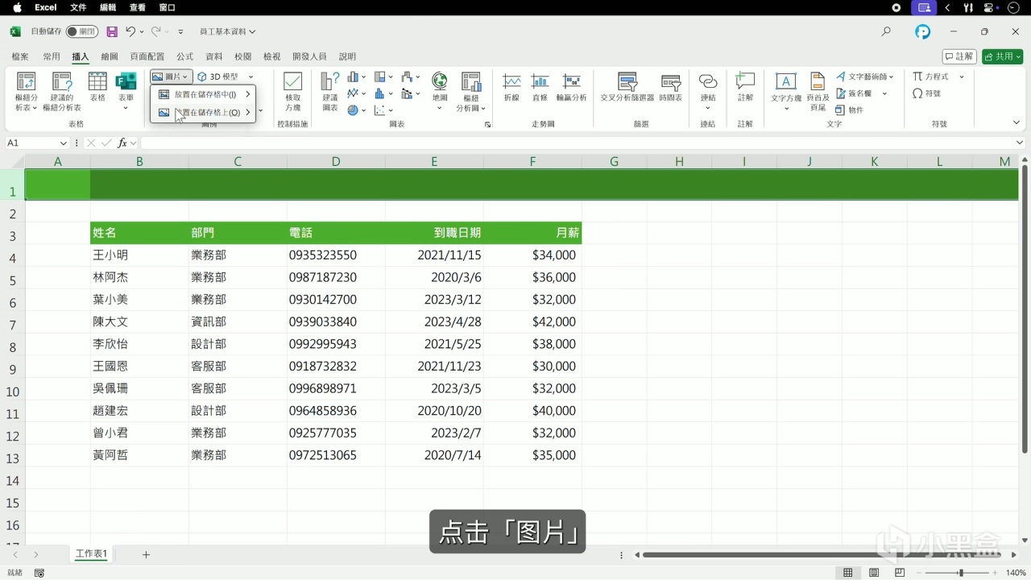The width and height of the screenshot is (1031, 580).
Task: Click the Save icon in title bar
Action: (112, 31)
